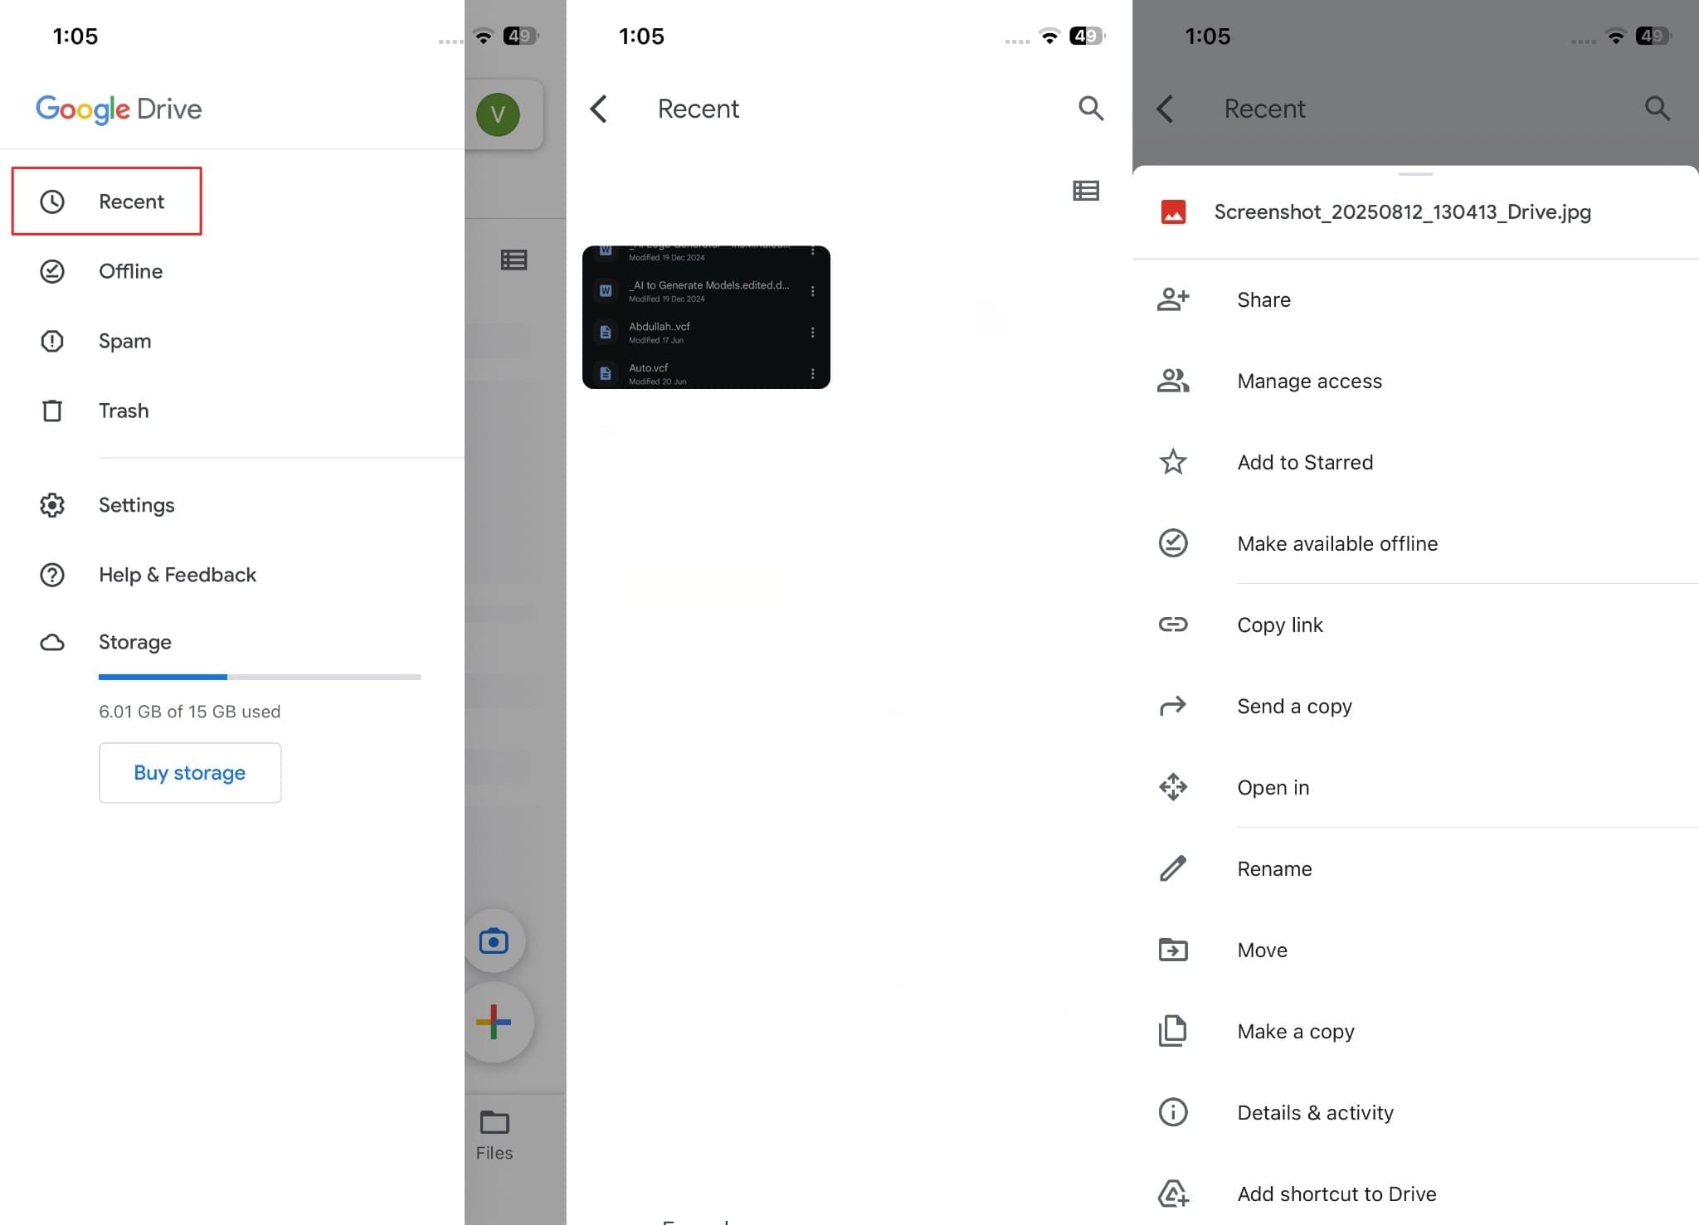
Task: Choose Open in
Action: tap(1415, 787)
